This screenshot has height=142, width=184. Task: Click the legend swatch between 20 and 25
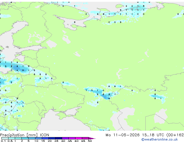pyautogui.click(x=52, y=138)
